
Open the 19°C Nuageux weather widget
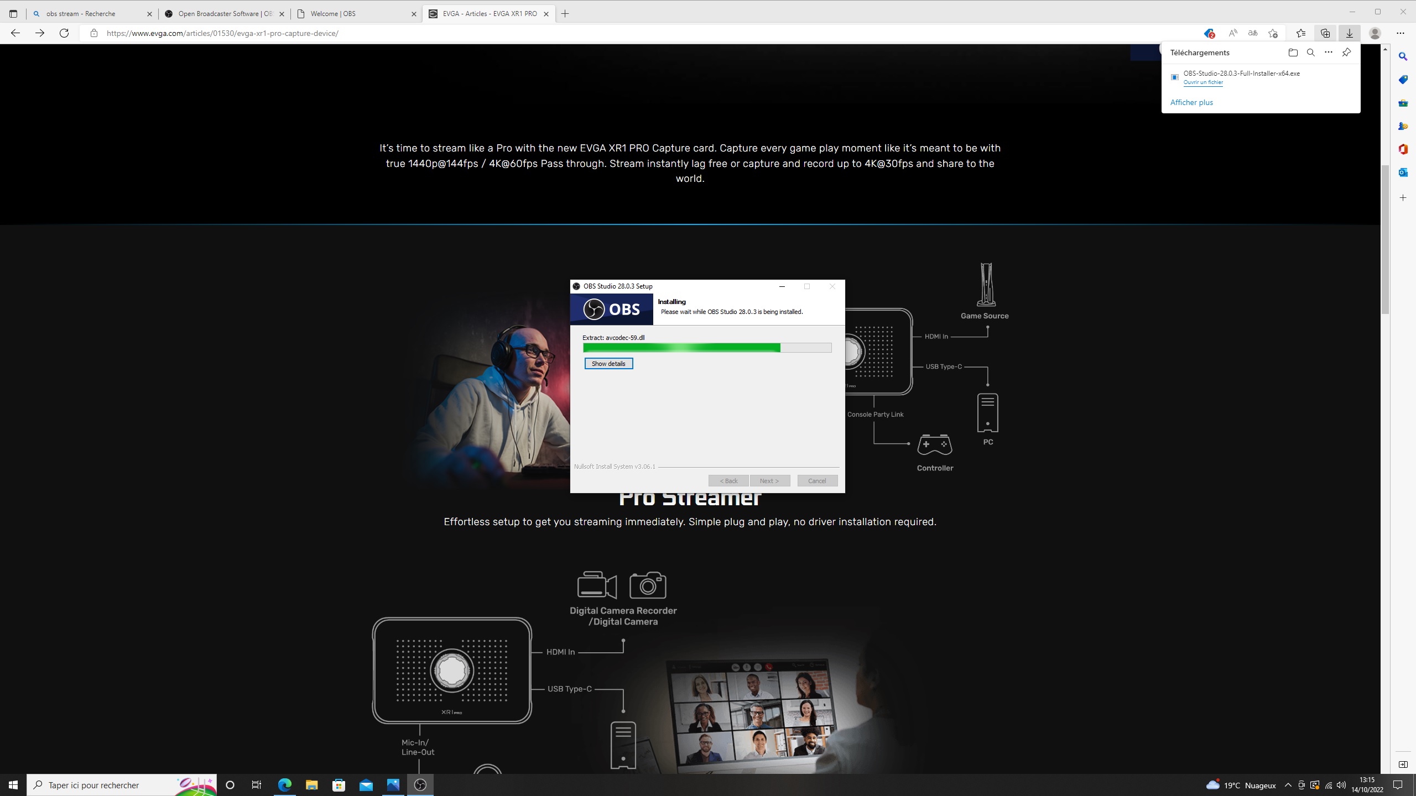tap(1241, 785)
